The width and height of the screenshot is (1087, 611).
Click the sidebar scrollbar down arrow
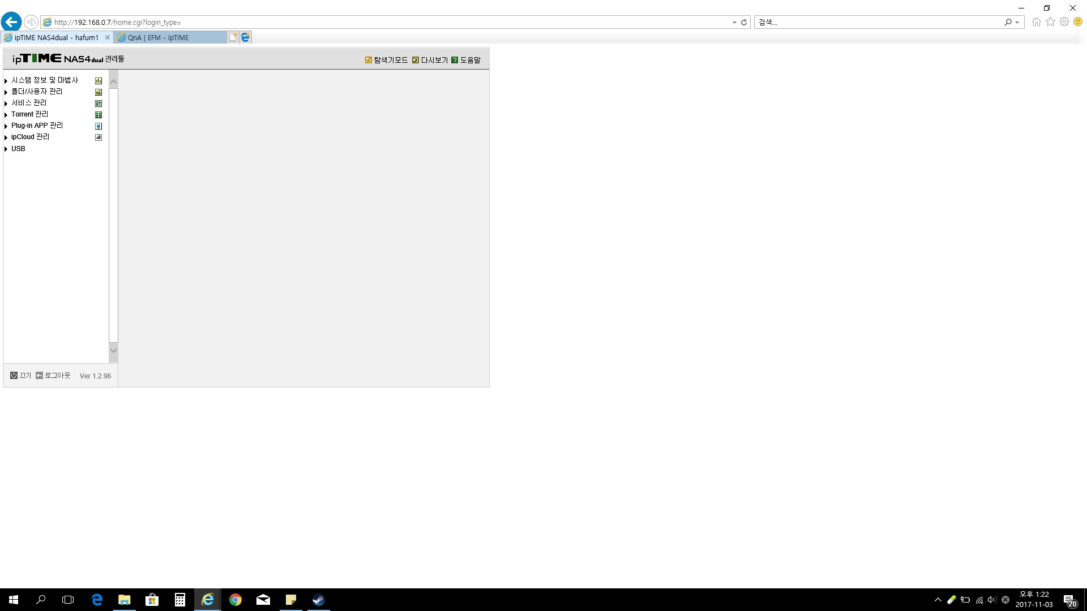(x=113, y=350)
